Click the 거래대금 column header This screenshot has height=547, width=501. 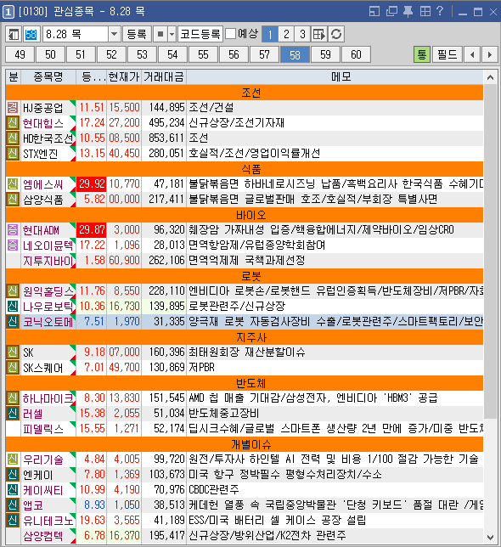click(x=164, y=76)
